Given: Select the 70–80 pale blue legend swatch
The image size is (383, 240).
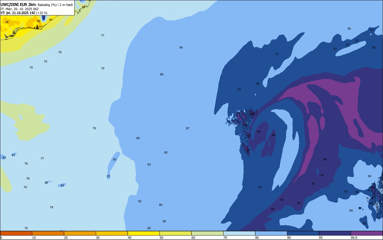Looking at the screenshot, I should [239, 233].
